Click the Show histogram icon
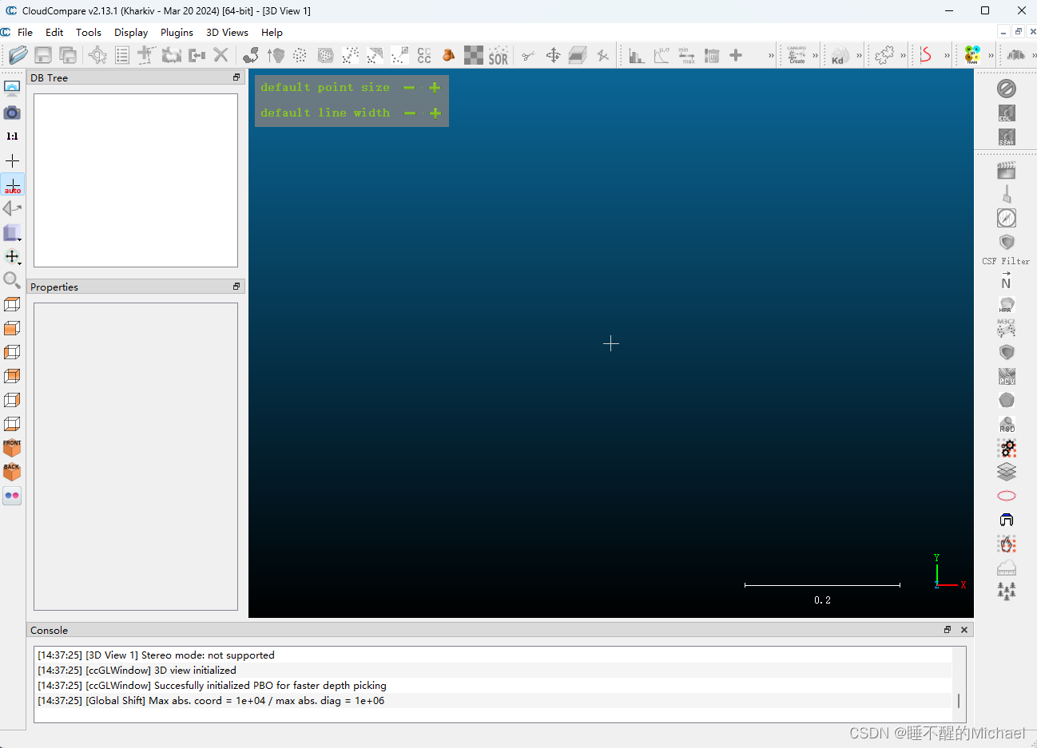The width and height of the screenshot is (1037, 748). (x=637, y=55)
